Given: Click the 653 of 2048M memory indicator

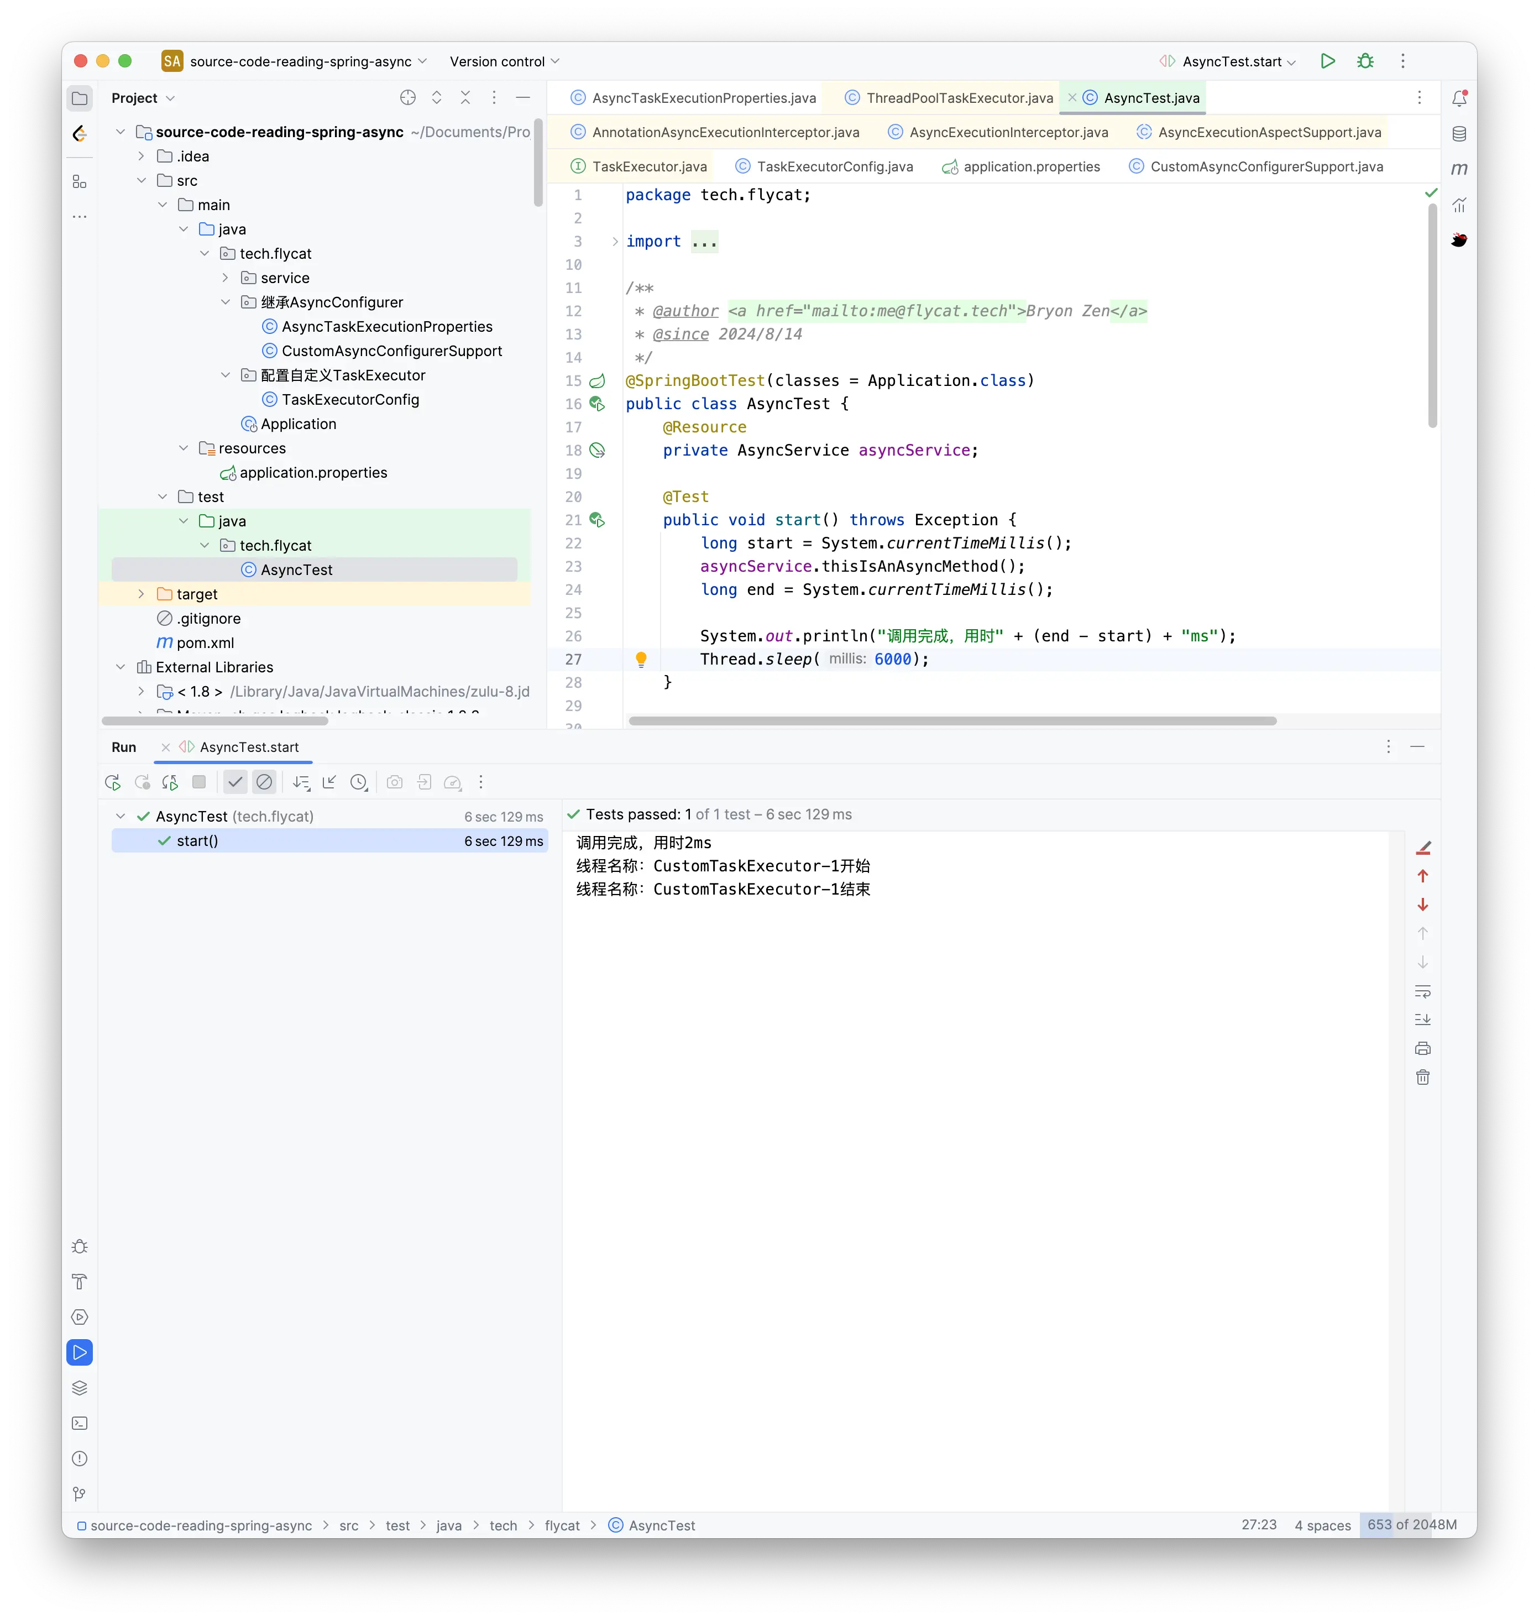Looking at the screenshot, I should (x=1411, y=1524).
